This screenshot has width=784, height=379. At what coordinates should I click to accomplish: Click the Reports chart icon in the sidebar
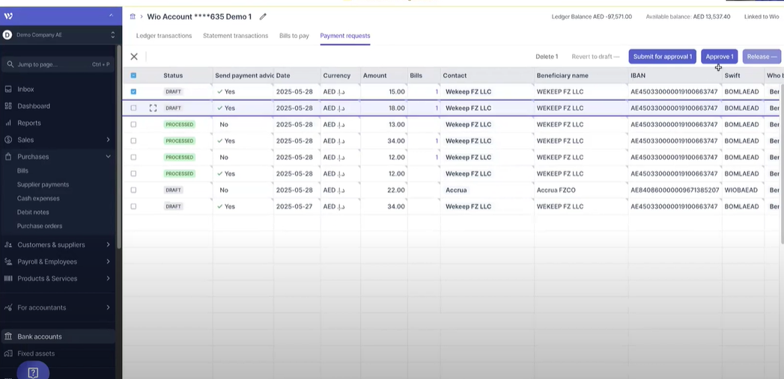click(x=9, y=123)
